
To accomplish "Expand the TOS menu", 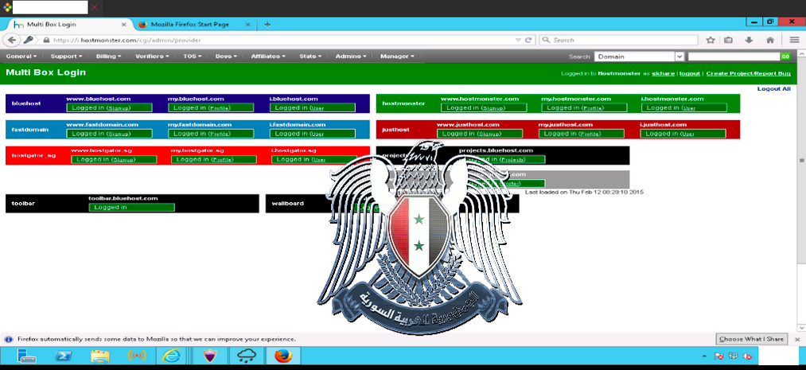I will (193, 56).
